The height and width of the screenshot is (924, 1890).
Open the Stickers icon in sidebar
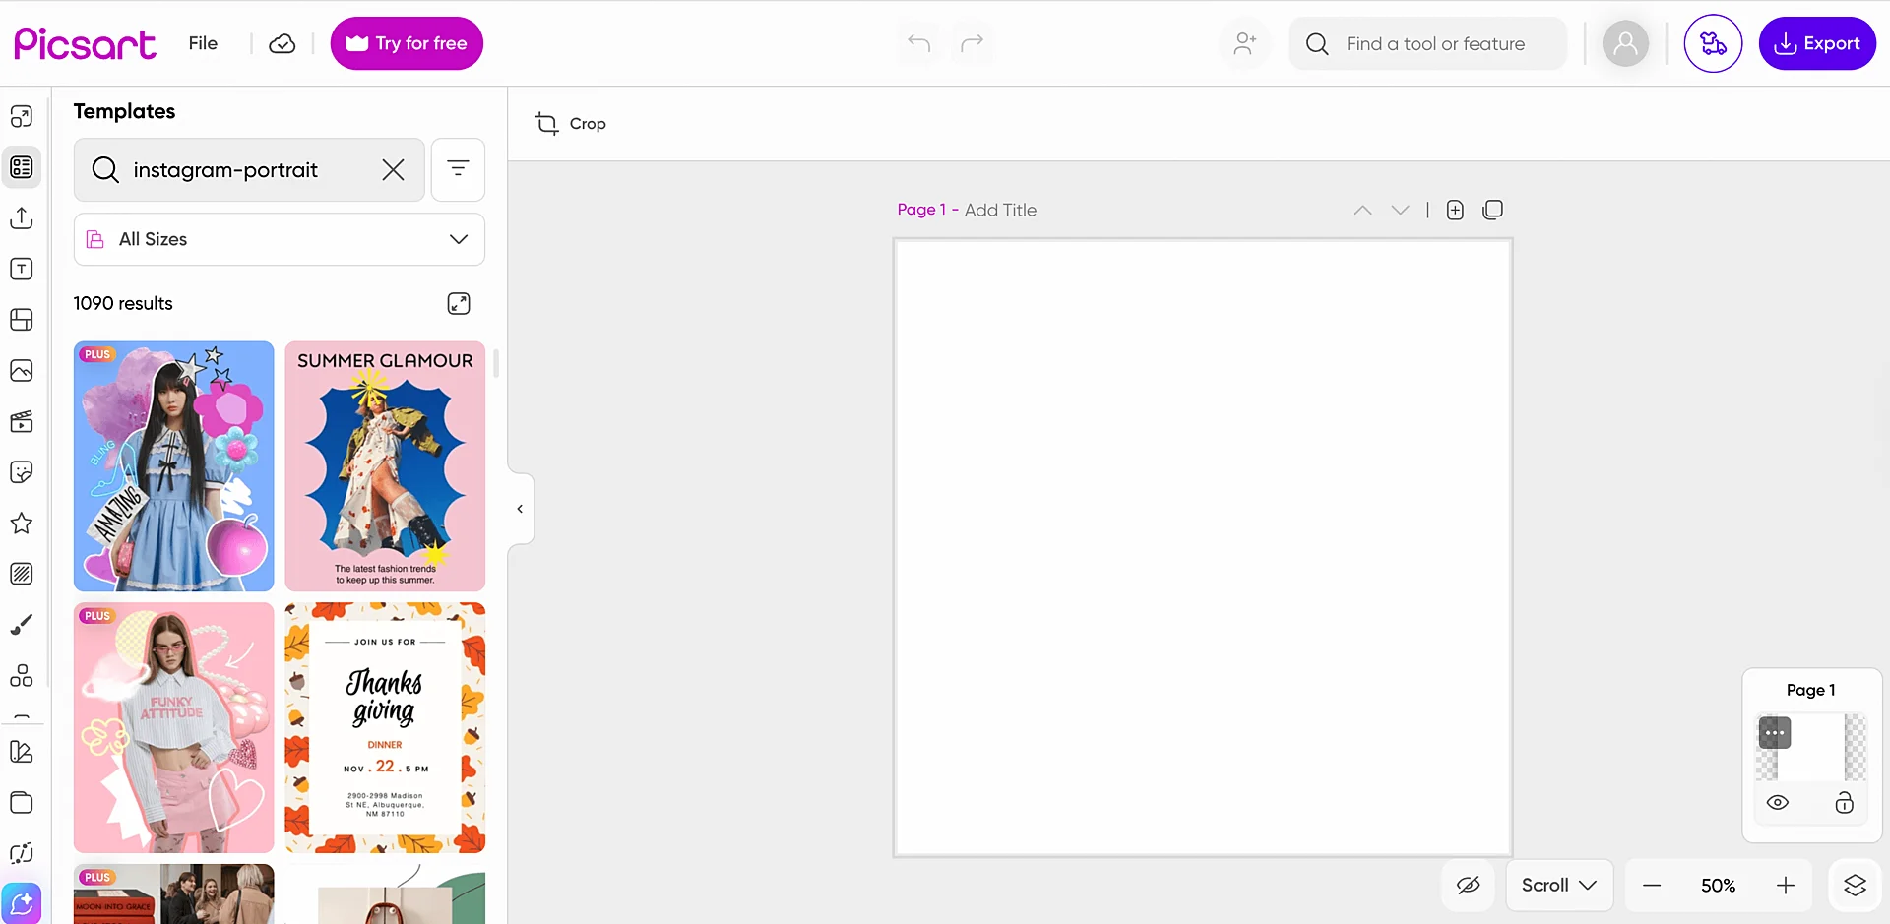click(x=22, y=472)
